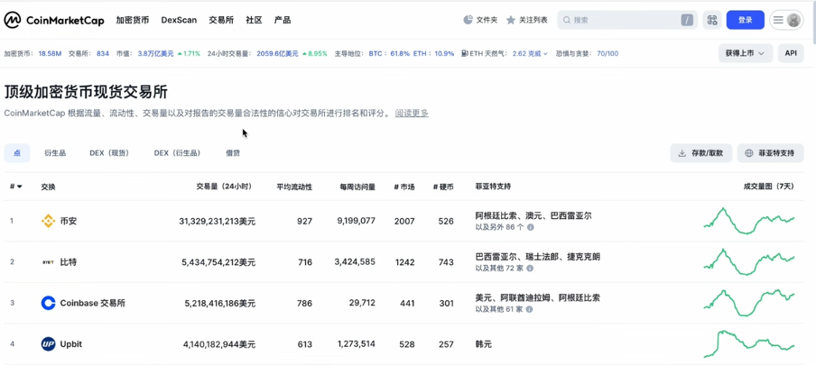Click info icon beside 以及另外 86 个
816x365 pixels.
(x=530, y=228)
